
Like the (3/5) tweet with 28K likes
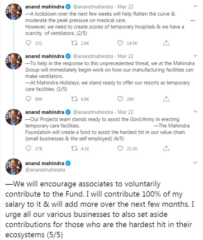120,99
